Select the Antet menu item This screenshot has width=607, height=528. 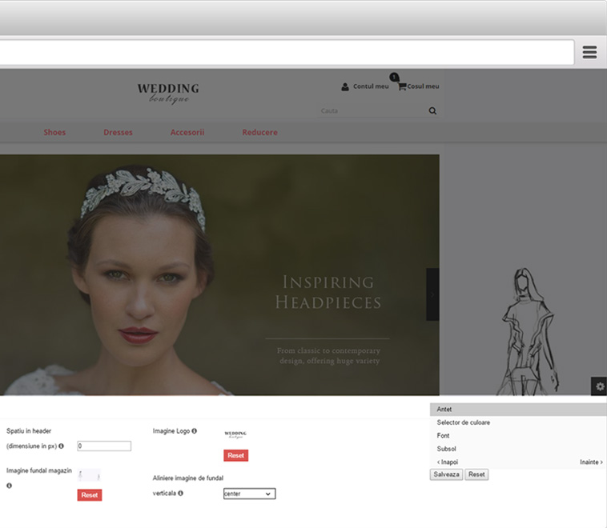pos(444,410)
